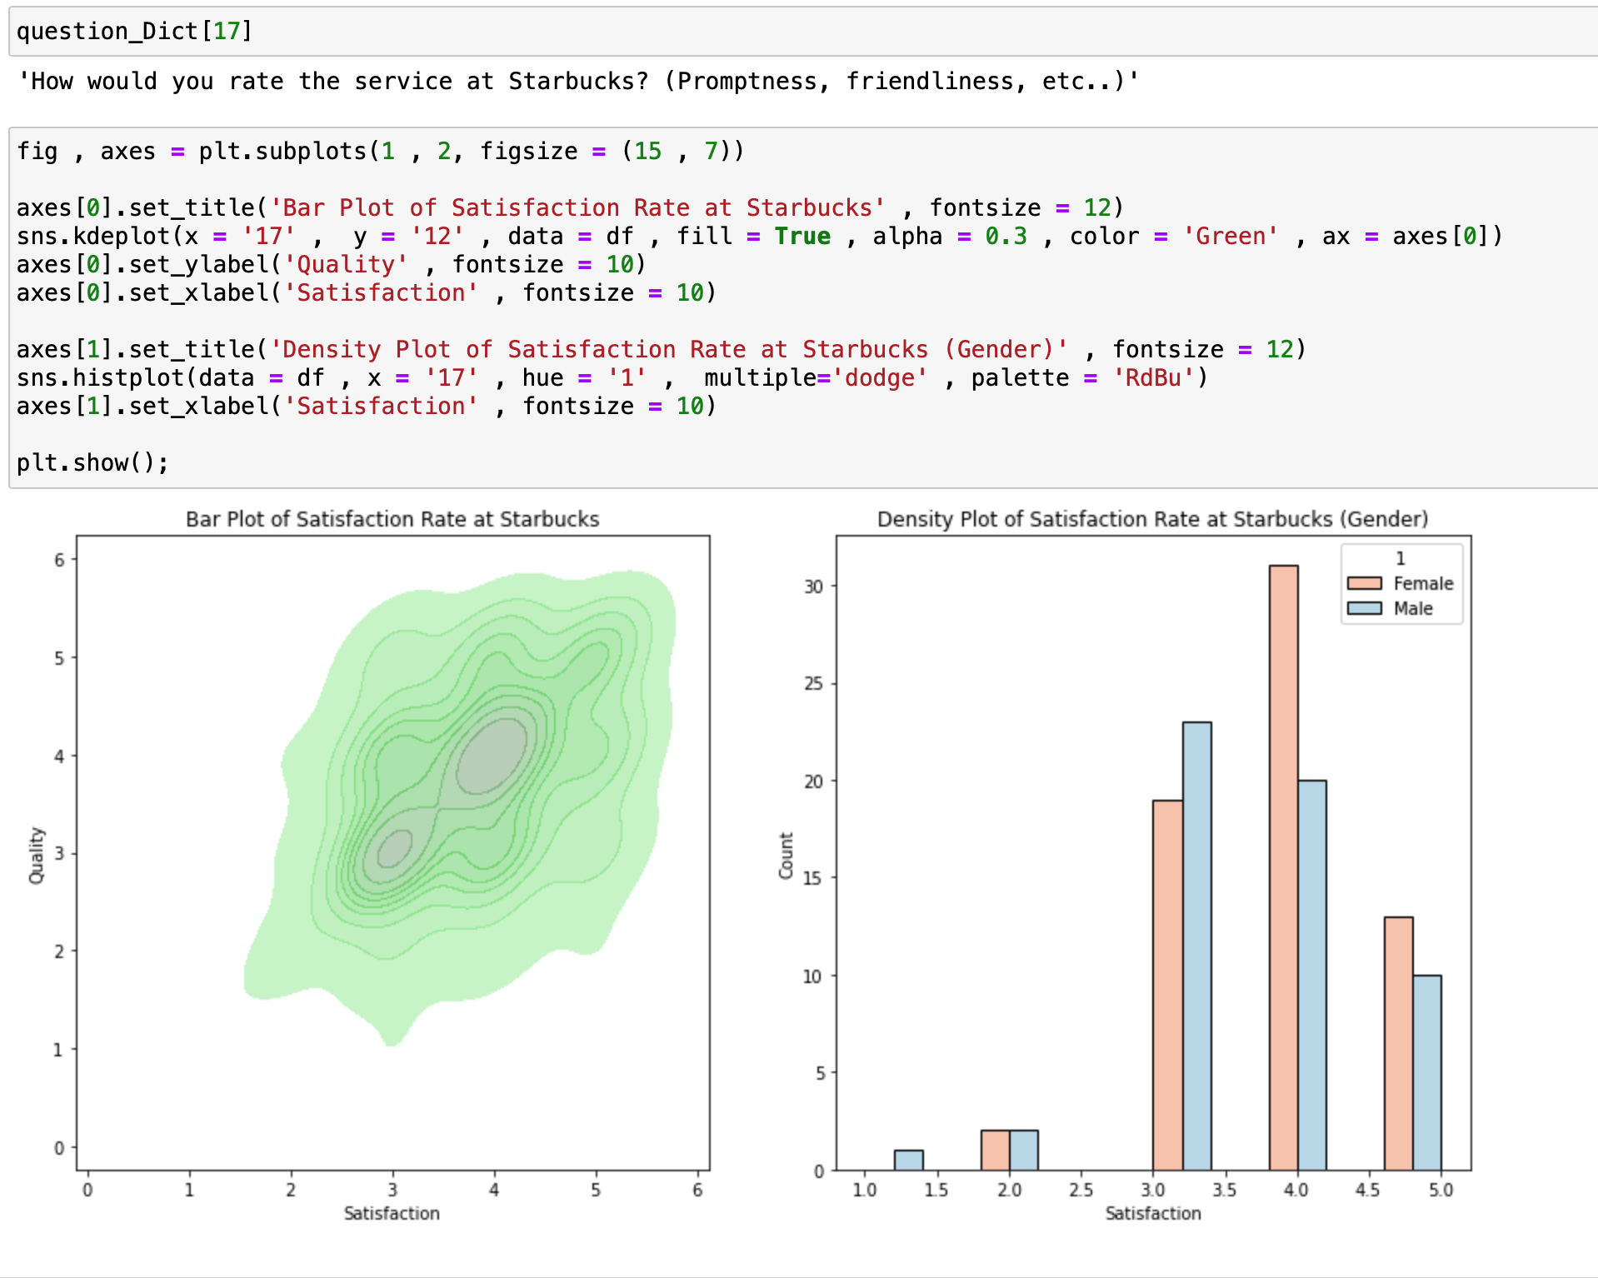Click the Female legend label
This screenshot has width=1598, height=1278.
1423,583
